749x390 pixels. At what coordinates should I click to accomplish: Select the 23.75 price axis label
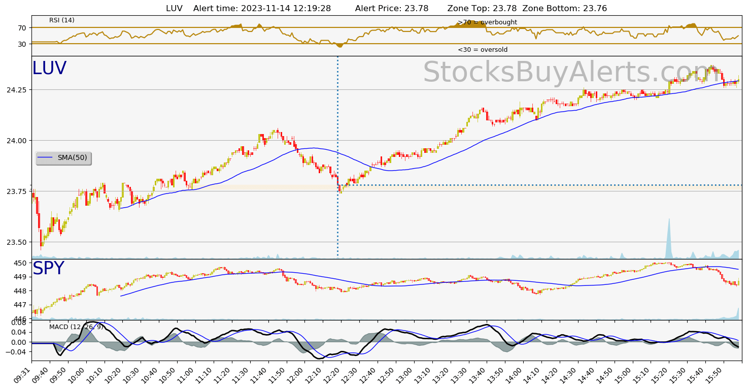[x=17, y=191]
